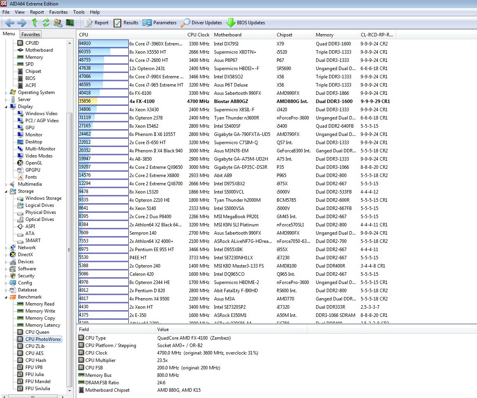The height and width of the screenshot is (398, 477).
Task: Select the Security shield icon
Action: click(x=13, y=276)
